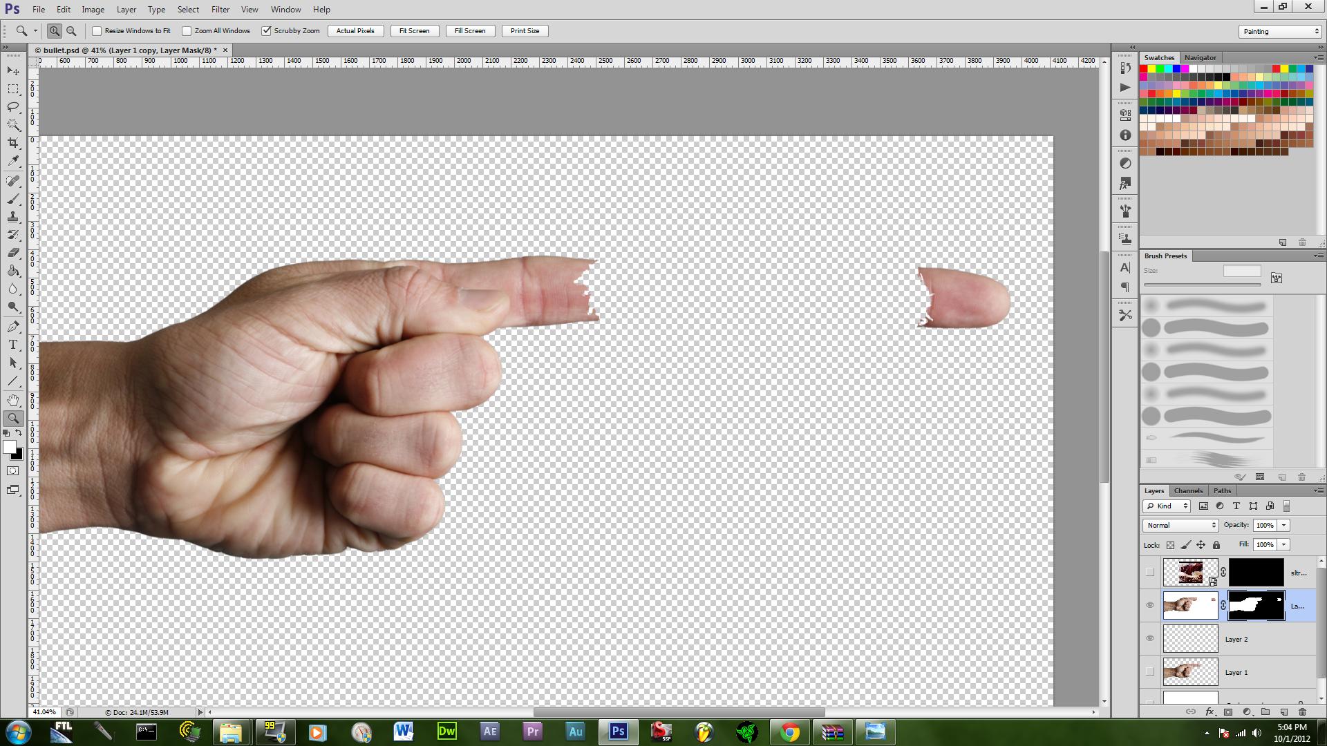Select the Lasso tool

click(13, 107)
